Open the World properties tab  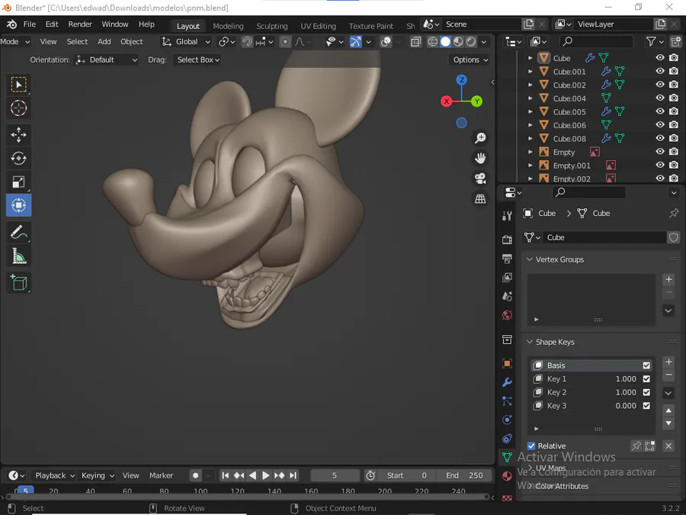coord(507,315)
